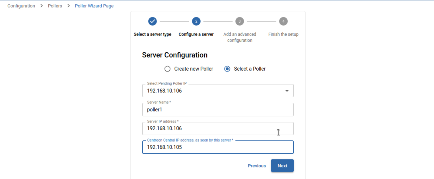Screen dimensions: 434x179
Task: Click the Centreon Central IP address field
Action: point(218,147)
